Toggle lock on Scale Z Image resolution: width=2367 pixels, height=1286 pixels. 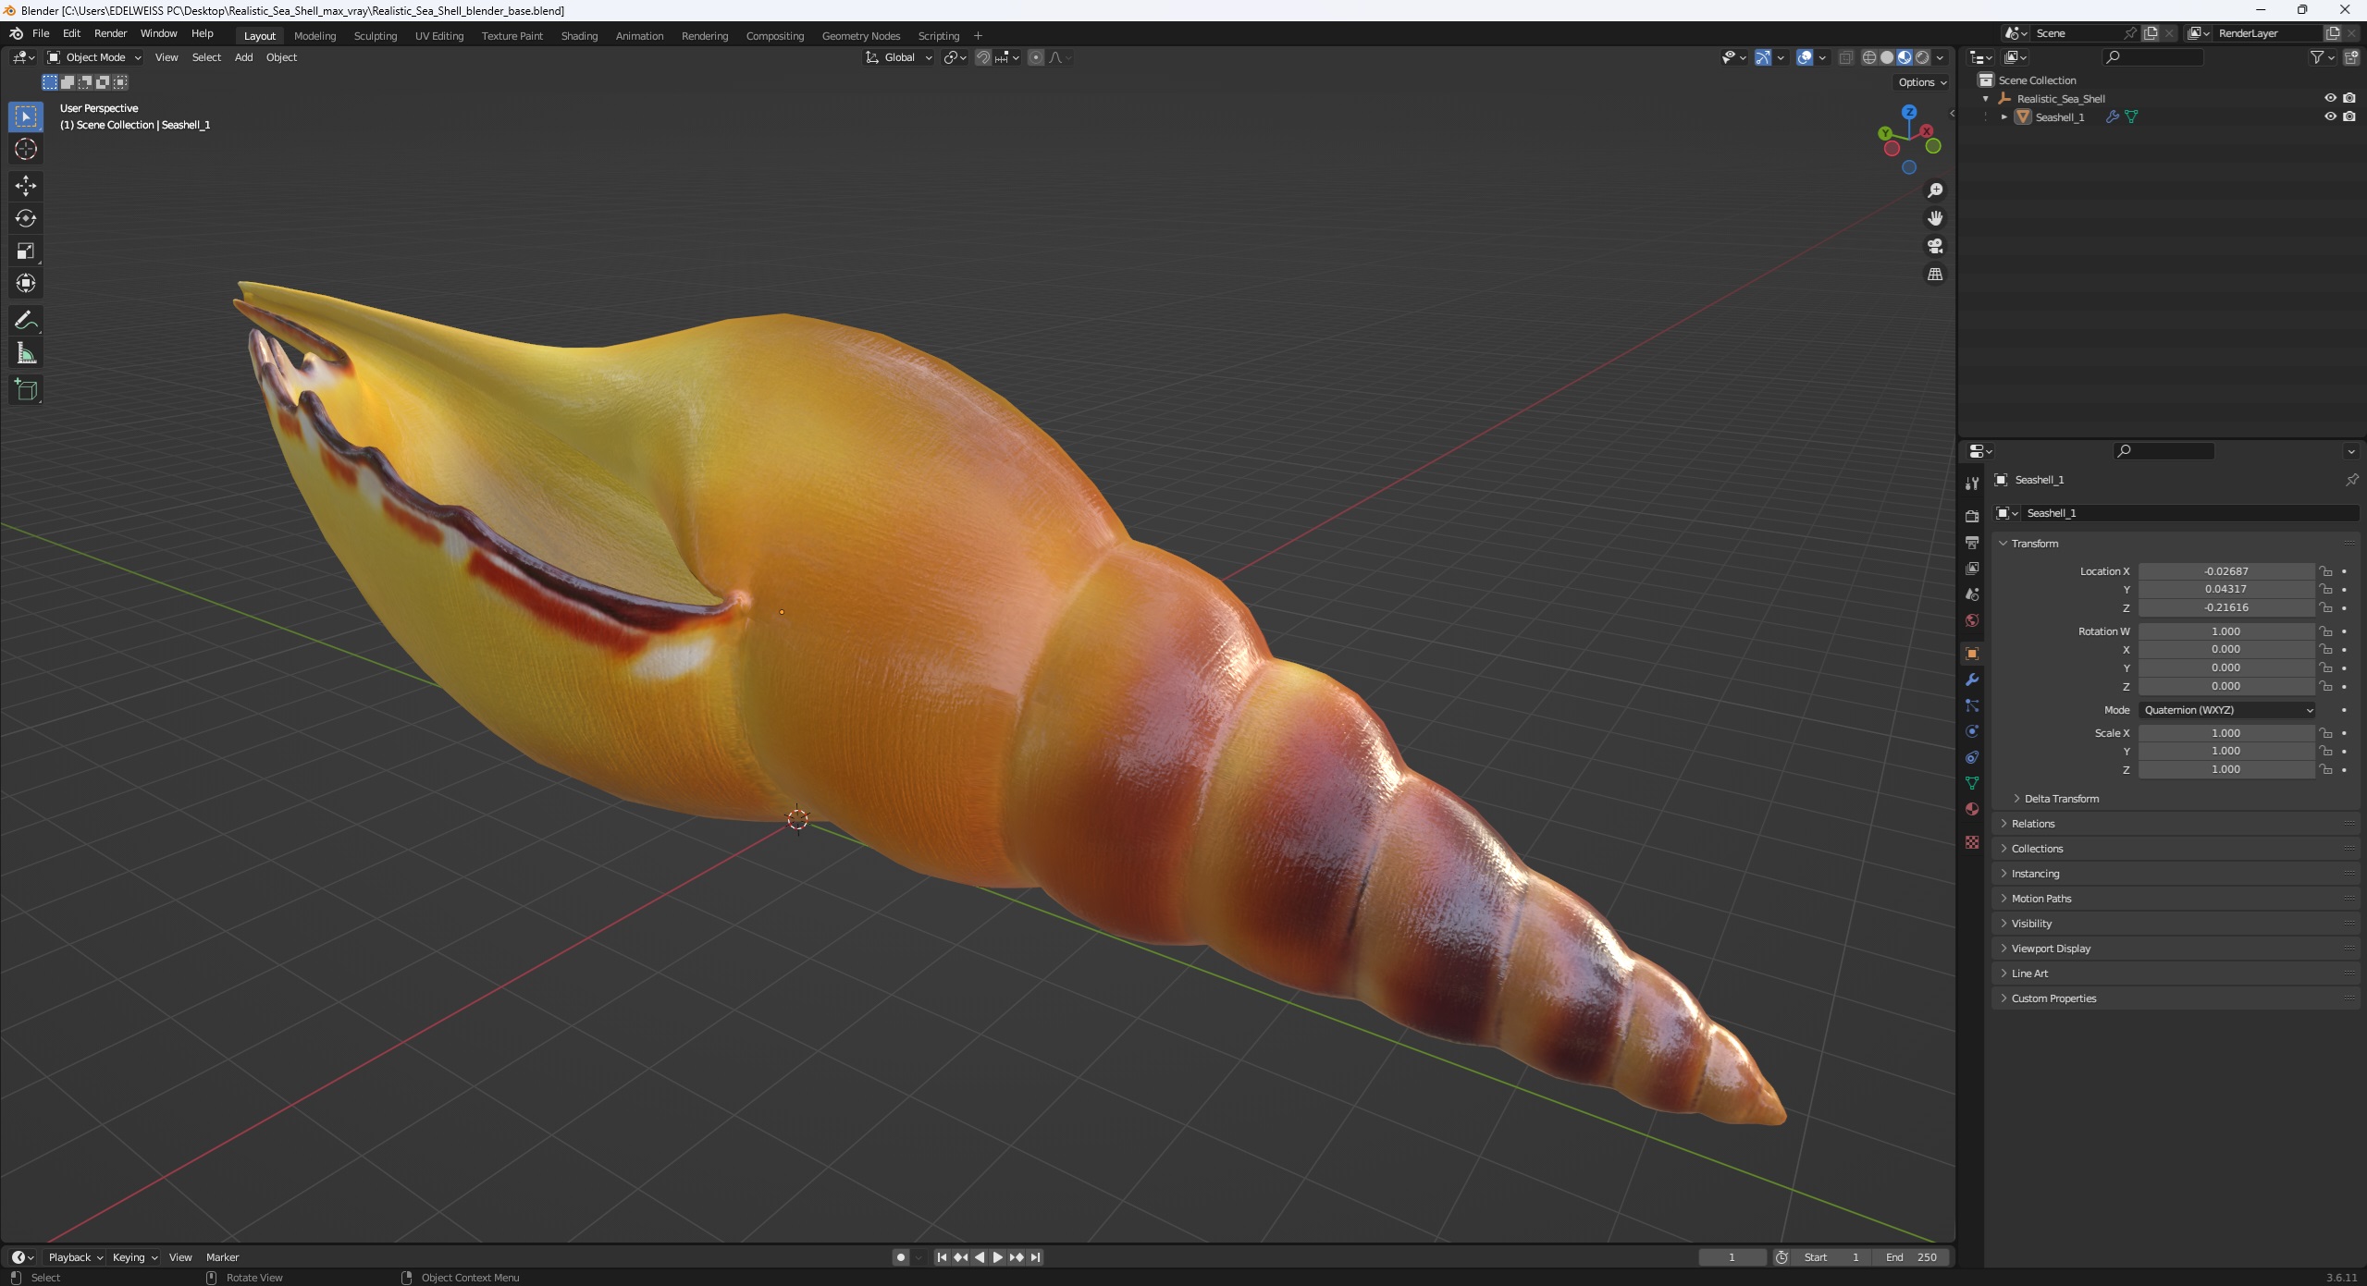(2325, 769)
